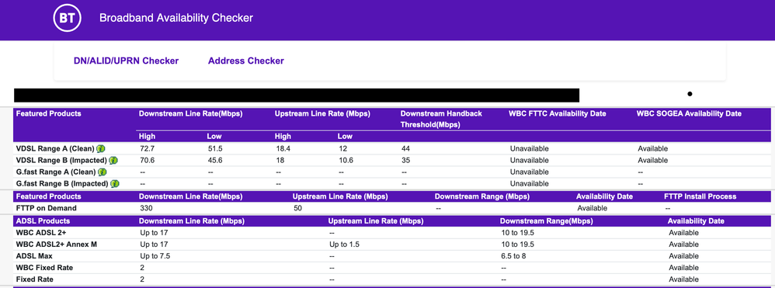Click Broadband Availability Checker title
This screenshot has height=288, width=775.
coord(176,19)
